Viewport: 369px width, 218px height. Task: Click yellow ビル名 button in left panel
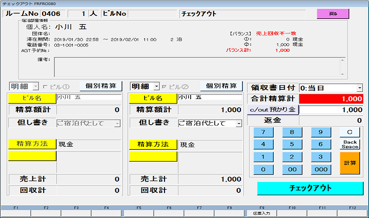coord(32,98)
